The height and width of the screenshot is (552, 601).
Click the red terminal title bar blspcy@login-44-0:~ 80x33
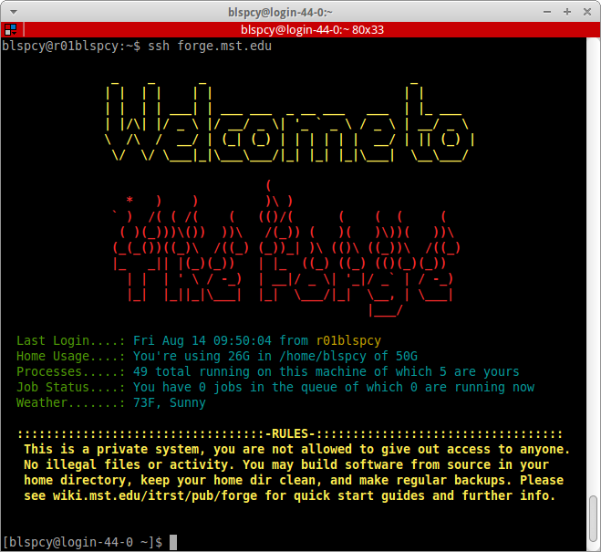312,29
